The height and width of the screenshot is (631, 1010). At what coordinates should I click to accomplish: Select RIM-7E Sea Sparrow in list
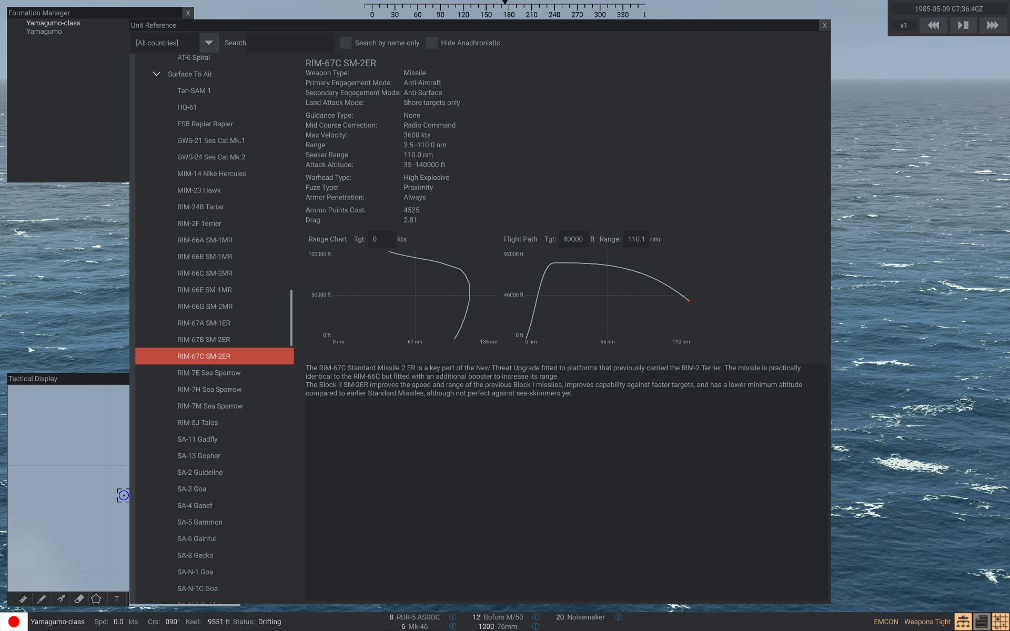point(208,373)
